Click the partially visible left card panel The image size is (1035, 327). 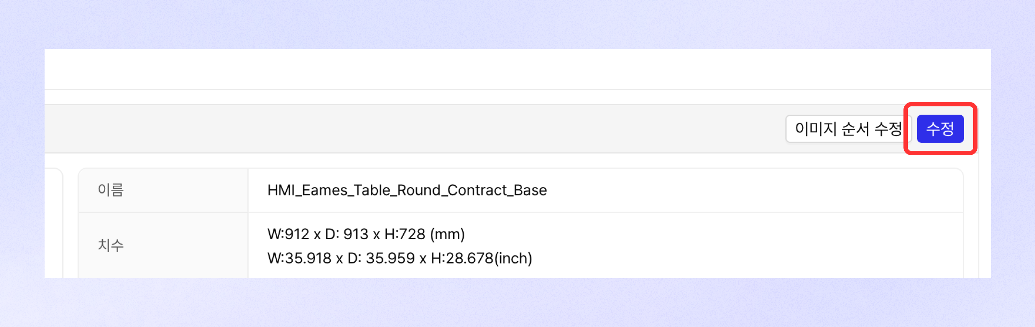click(54, 224)
